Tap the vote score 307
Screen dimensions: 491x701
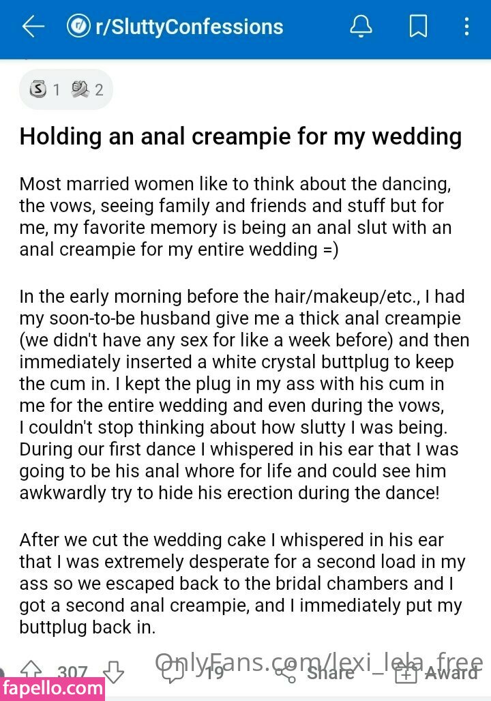72,672
